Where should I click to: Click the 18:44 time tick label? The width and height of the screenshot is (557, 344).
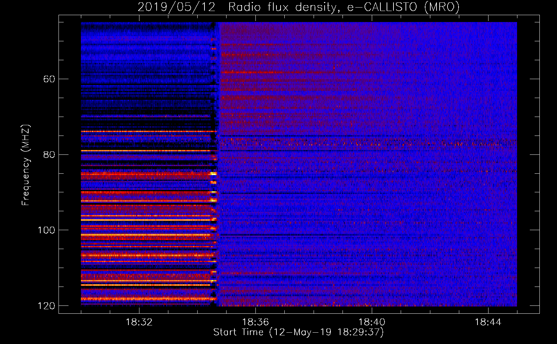point(488,322)
